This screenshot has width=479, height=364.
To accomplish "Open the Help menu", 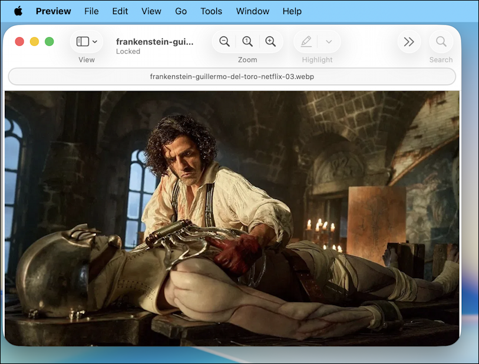I will point(292,11).
